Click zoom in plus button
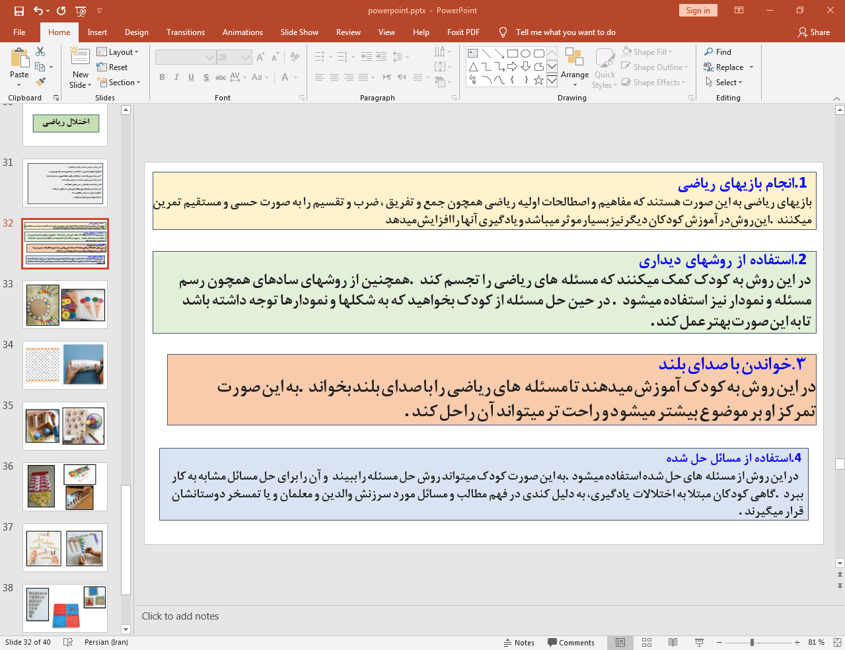Screen dimensions: 845x650 coord(797,642)
